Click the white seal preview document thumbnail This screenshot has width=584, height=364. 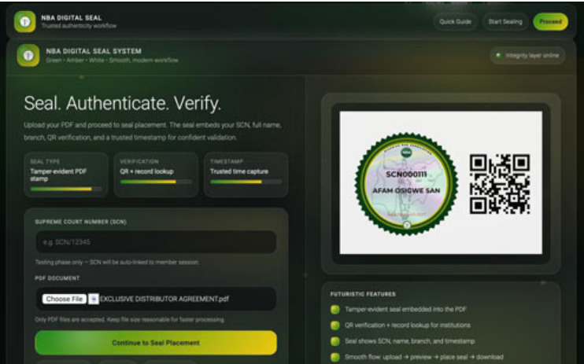(x=440, y=183)
